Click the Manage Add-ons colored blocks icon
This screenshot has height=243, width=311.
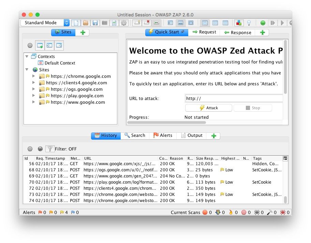pyautogui.click(x=239, y=23)
